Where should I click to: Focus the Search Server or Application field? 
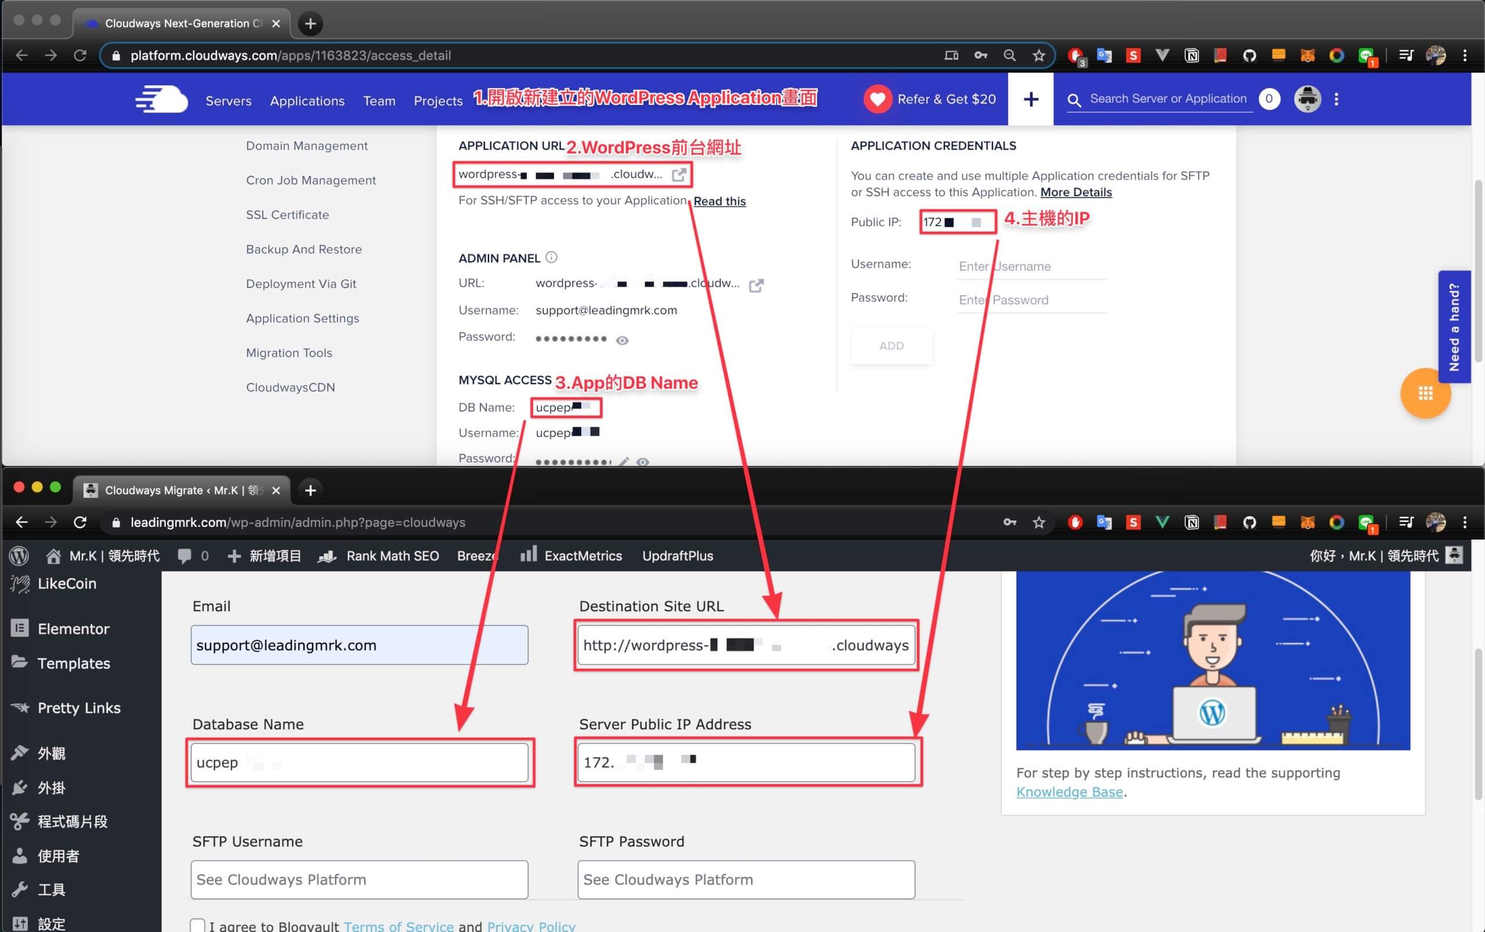1168,99
